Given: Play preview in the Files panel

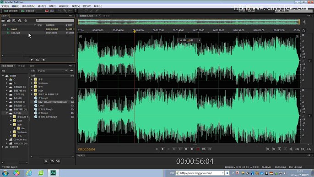Looking at the screenshot, I should (32, 60).
